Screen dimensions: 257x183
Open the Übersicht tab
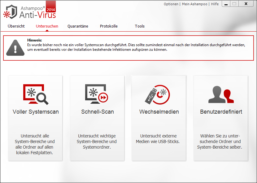[x=16, y=26]
